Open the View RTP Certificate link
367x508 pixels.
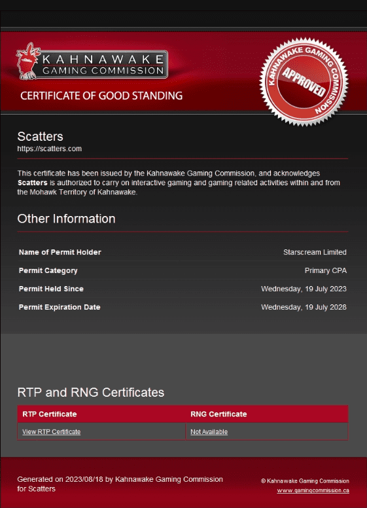pos(51,432)
